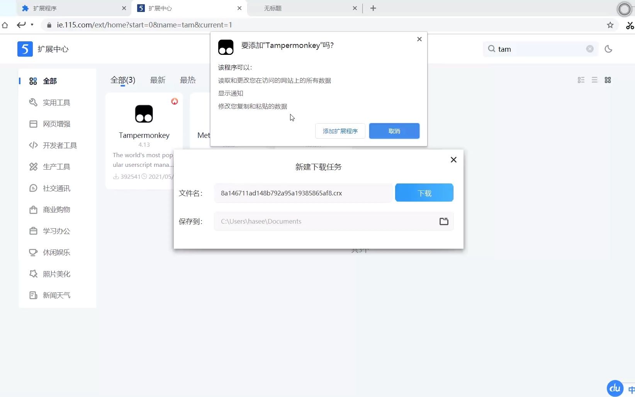
Task: Browse save folder with the folder icon
Action: [x=444, y=221]
